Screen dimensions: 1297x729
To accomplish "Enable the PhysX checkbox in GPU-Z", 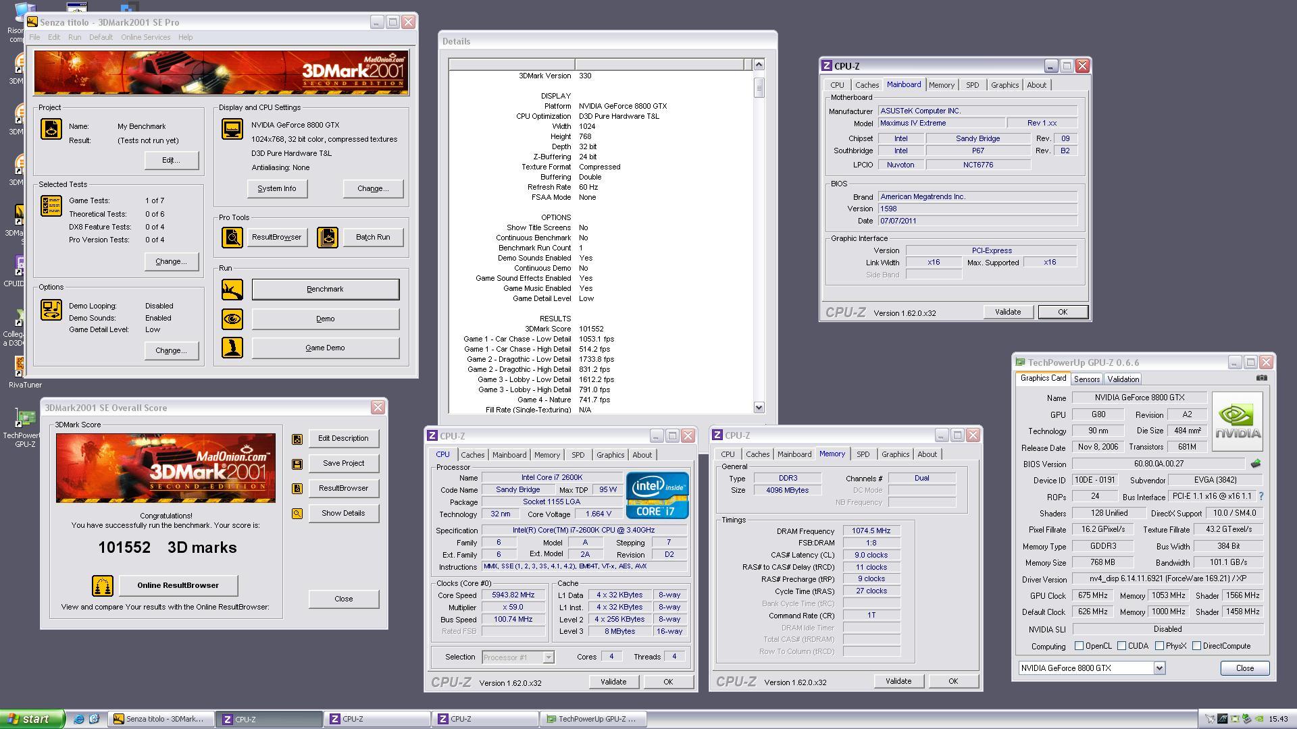I will 1159,646.
